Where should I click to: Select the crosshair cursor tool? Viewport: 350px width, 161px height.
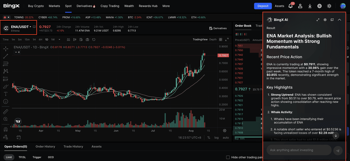point(5,49)
